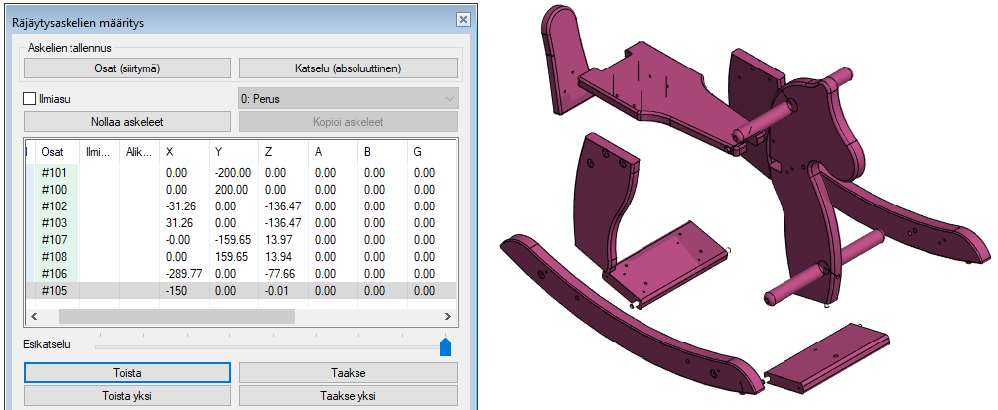Click the Osat (siirtymä) button

(127, 68)
